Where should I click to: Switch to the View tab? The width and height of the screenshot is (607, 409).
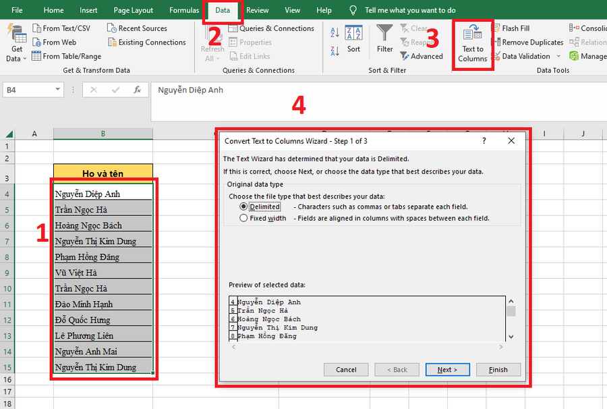(292, 10)
